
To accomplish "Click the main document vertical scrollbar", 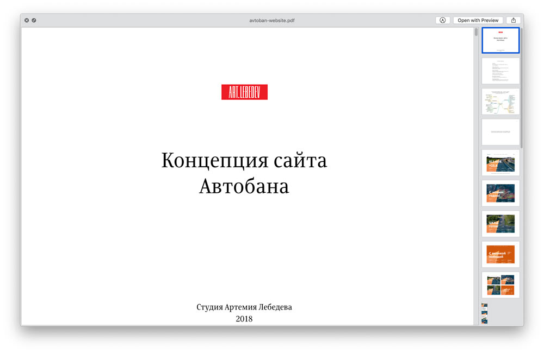I will click(476, 32).
